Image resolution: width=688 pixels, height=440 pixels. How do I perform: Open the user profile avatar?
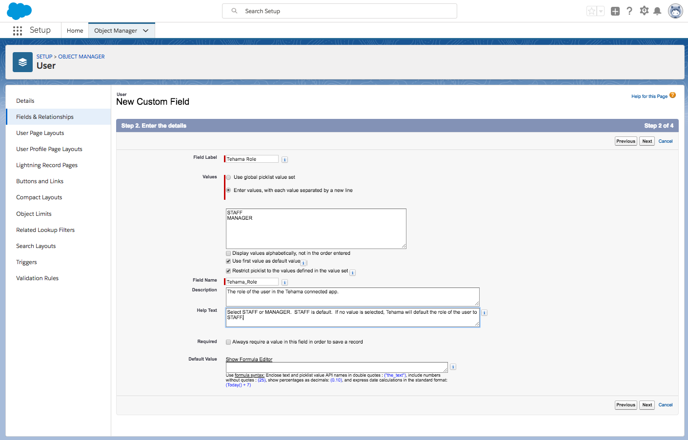tap(675, 11)
